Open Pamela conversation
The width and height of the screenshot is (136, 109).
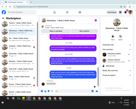click(x=18, y=93)
